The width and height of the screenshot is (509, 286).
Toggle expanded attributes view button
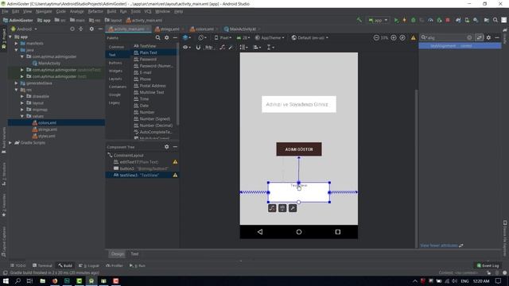(479, 37)
